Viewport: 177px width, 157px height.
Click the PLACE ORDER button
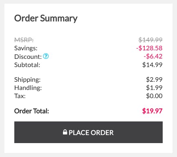click(x=88, y=132)
